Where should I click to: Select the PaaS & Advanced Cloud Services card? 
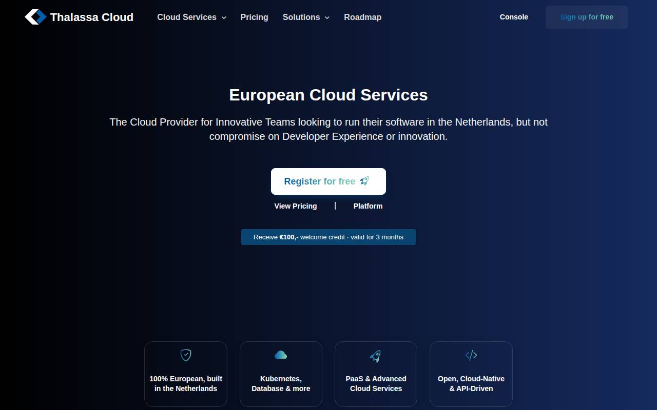pyautogui.click(x=376, y=374)
